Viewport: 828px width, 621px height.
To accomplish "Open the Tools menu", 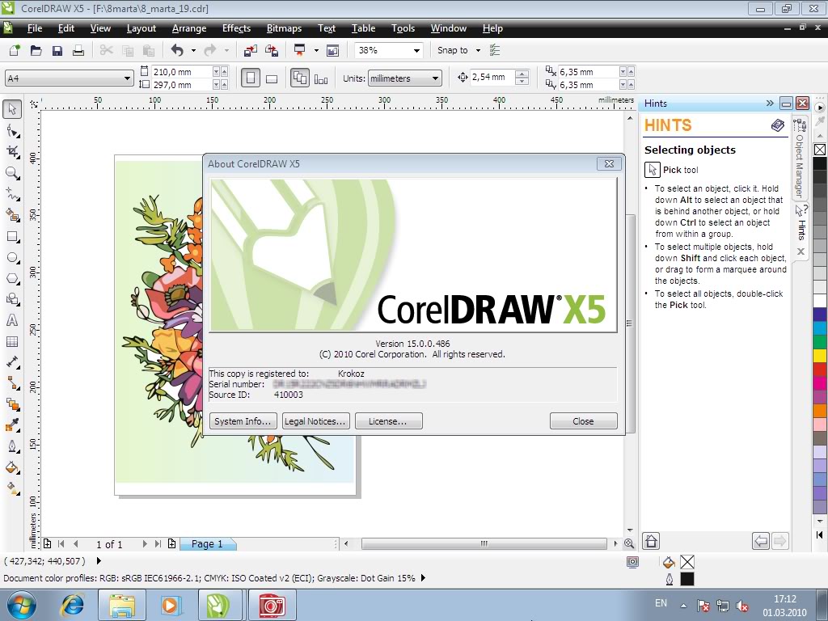I will point(403,28).
